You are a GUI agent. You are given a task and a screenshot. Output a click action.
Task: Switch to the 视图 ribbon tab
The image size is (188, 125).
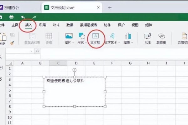click(x=135, y=25)
